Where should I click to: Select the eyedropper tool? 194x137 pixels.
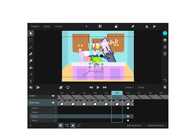31,74
